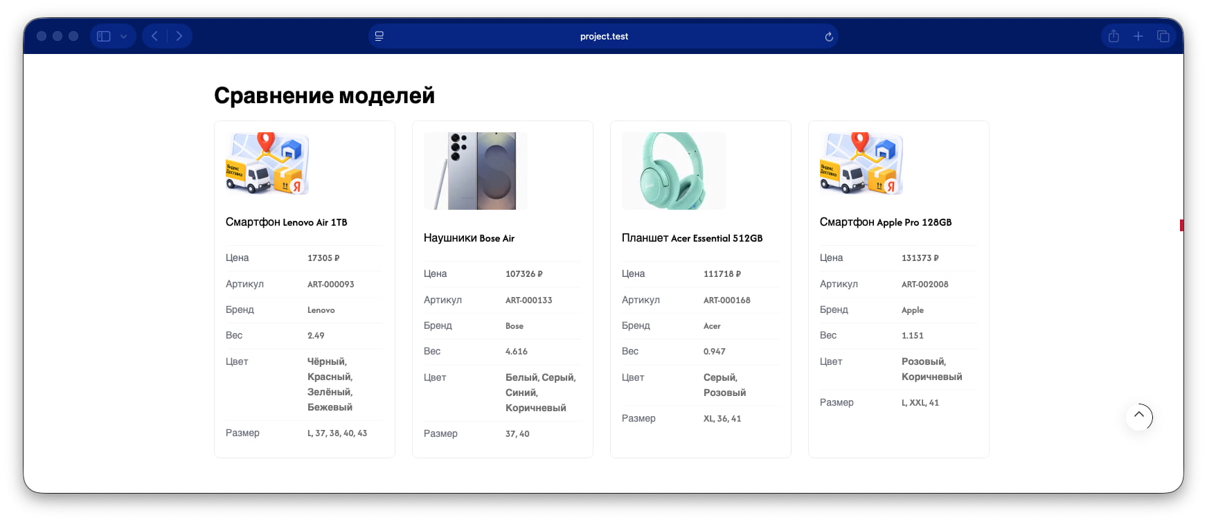Click size value XL, 36, 41
This screenshot has height=522, width=1207.
pyautogui.click(x=722, y=418)
